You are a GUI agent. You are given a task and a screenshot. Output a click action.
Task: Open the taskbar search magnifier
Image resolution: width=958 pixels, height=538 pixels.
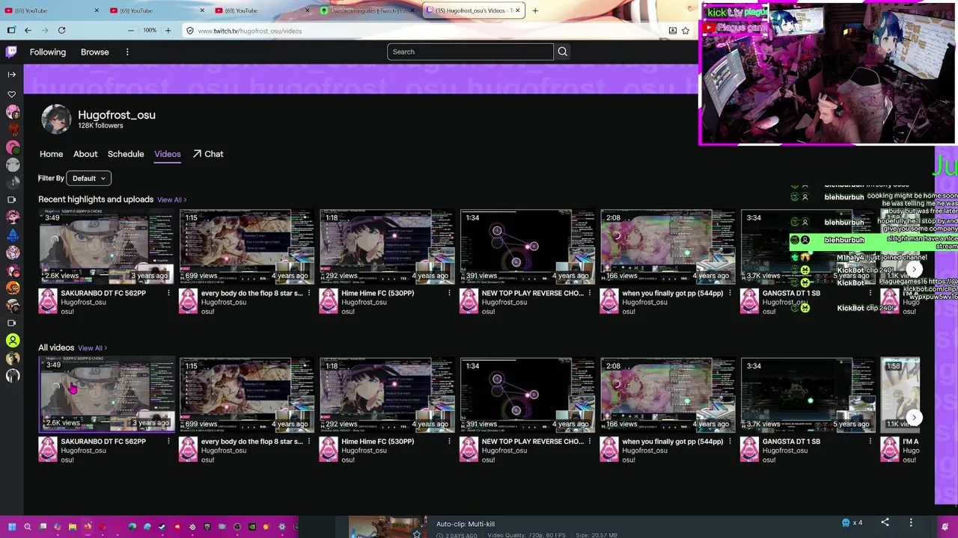(27, 527)
